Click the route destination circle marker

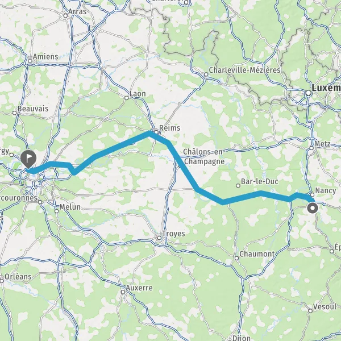[x=313, y=208]
